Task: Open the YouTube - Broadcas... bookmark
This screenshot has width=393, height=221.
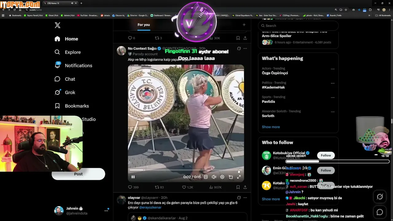Action: point(88,15)
